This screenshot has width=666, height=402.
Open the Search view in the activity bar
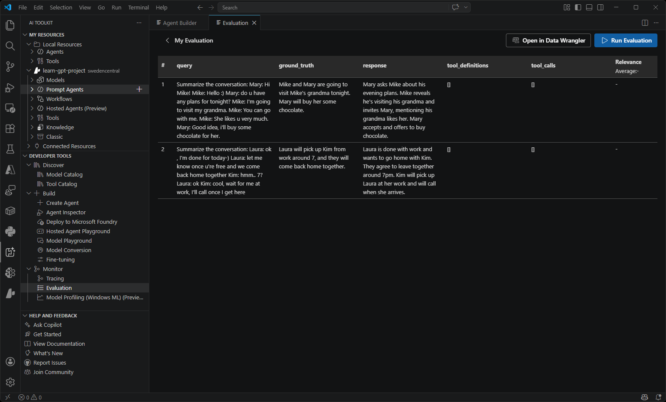click(10, 46)
